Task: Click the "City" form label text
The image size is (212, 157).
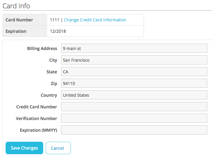Action: [x=53, y=60]
